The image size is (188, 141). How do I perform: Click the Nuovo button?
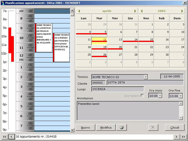[85, 127]
